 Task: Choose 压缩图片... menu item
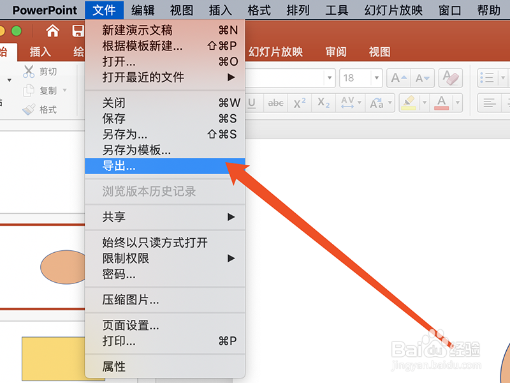click(165, 300)
